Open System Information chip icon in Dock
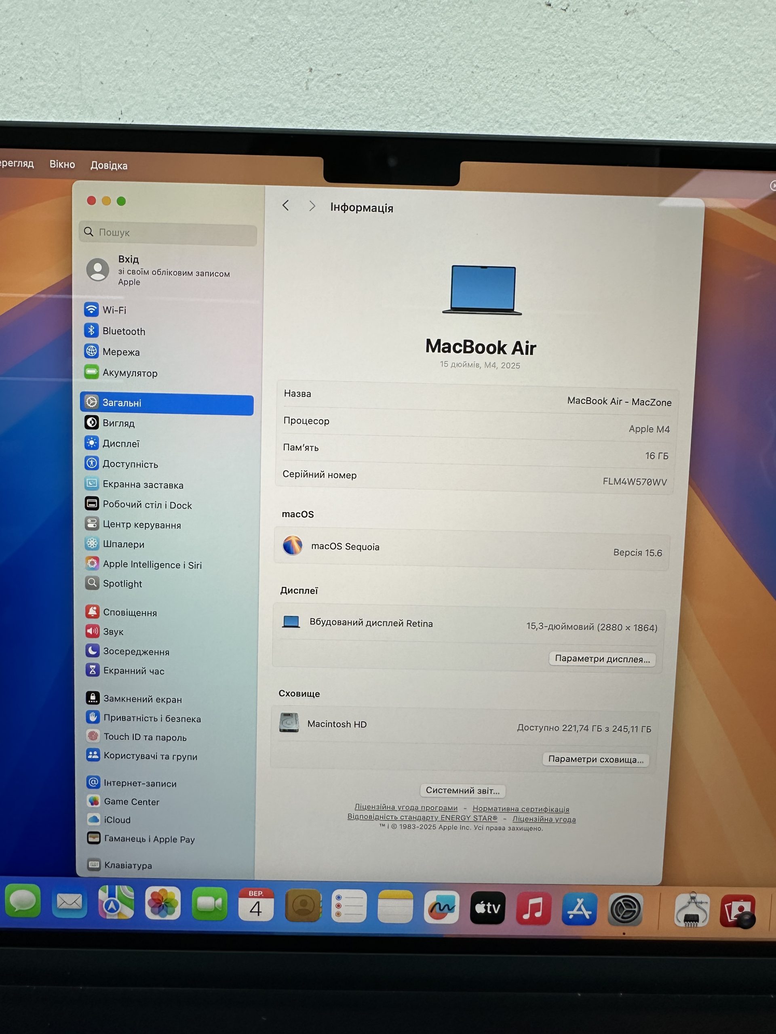Screen dimensions: 776x1034 coord(692,910)
